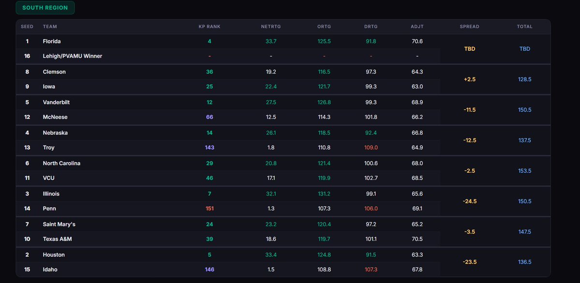Click the 153.5 total for North Carolina-VCU
Screen dimensions: 580x283
point(525,171)
